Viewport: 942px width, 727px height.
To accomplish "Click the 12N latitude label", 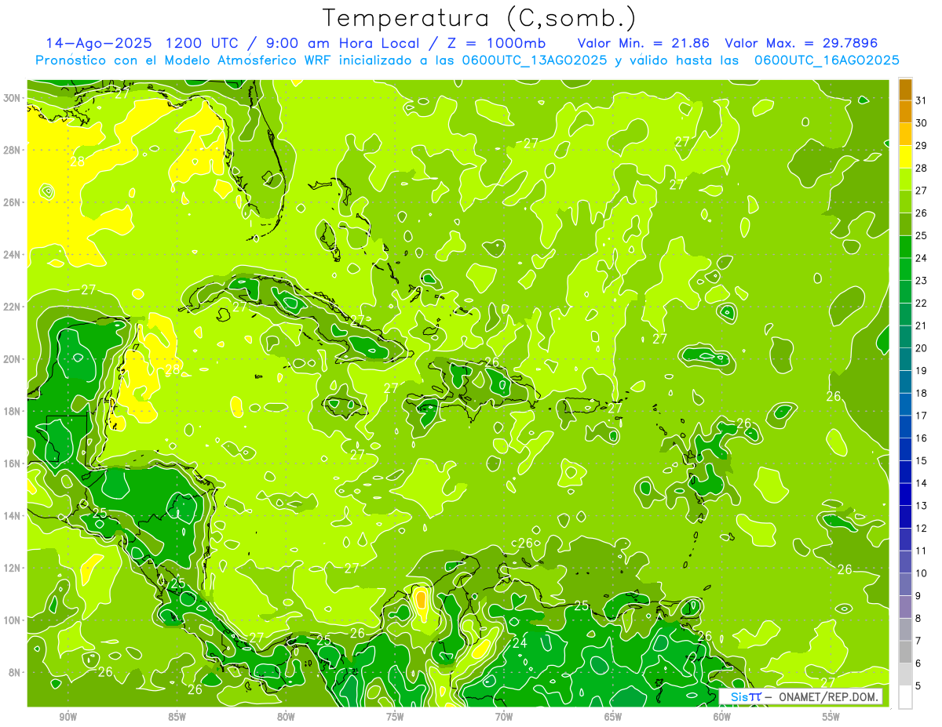I will pyautogui.click(x=12, y=568).
